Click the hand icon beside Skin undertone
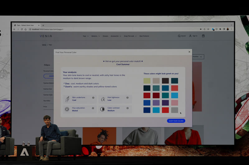Image resolution: width=249 pixels, height=165 pixels. (68, 99)
